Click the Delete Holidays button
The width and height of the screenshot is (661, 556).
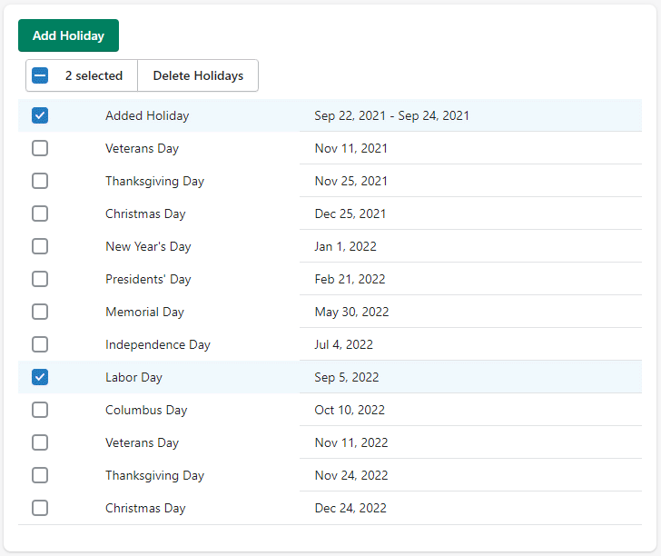pyautogui.click(x=198, y=76)
